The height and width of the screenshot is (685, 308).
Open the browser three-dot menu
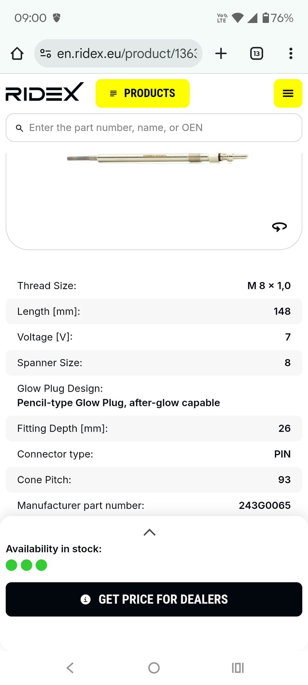pos(291,53)
